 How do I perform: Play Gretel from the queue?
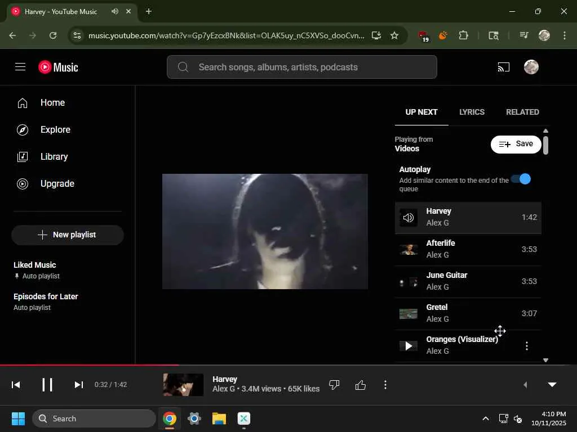click(468, 313)
